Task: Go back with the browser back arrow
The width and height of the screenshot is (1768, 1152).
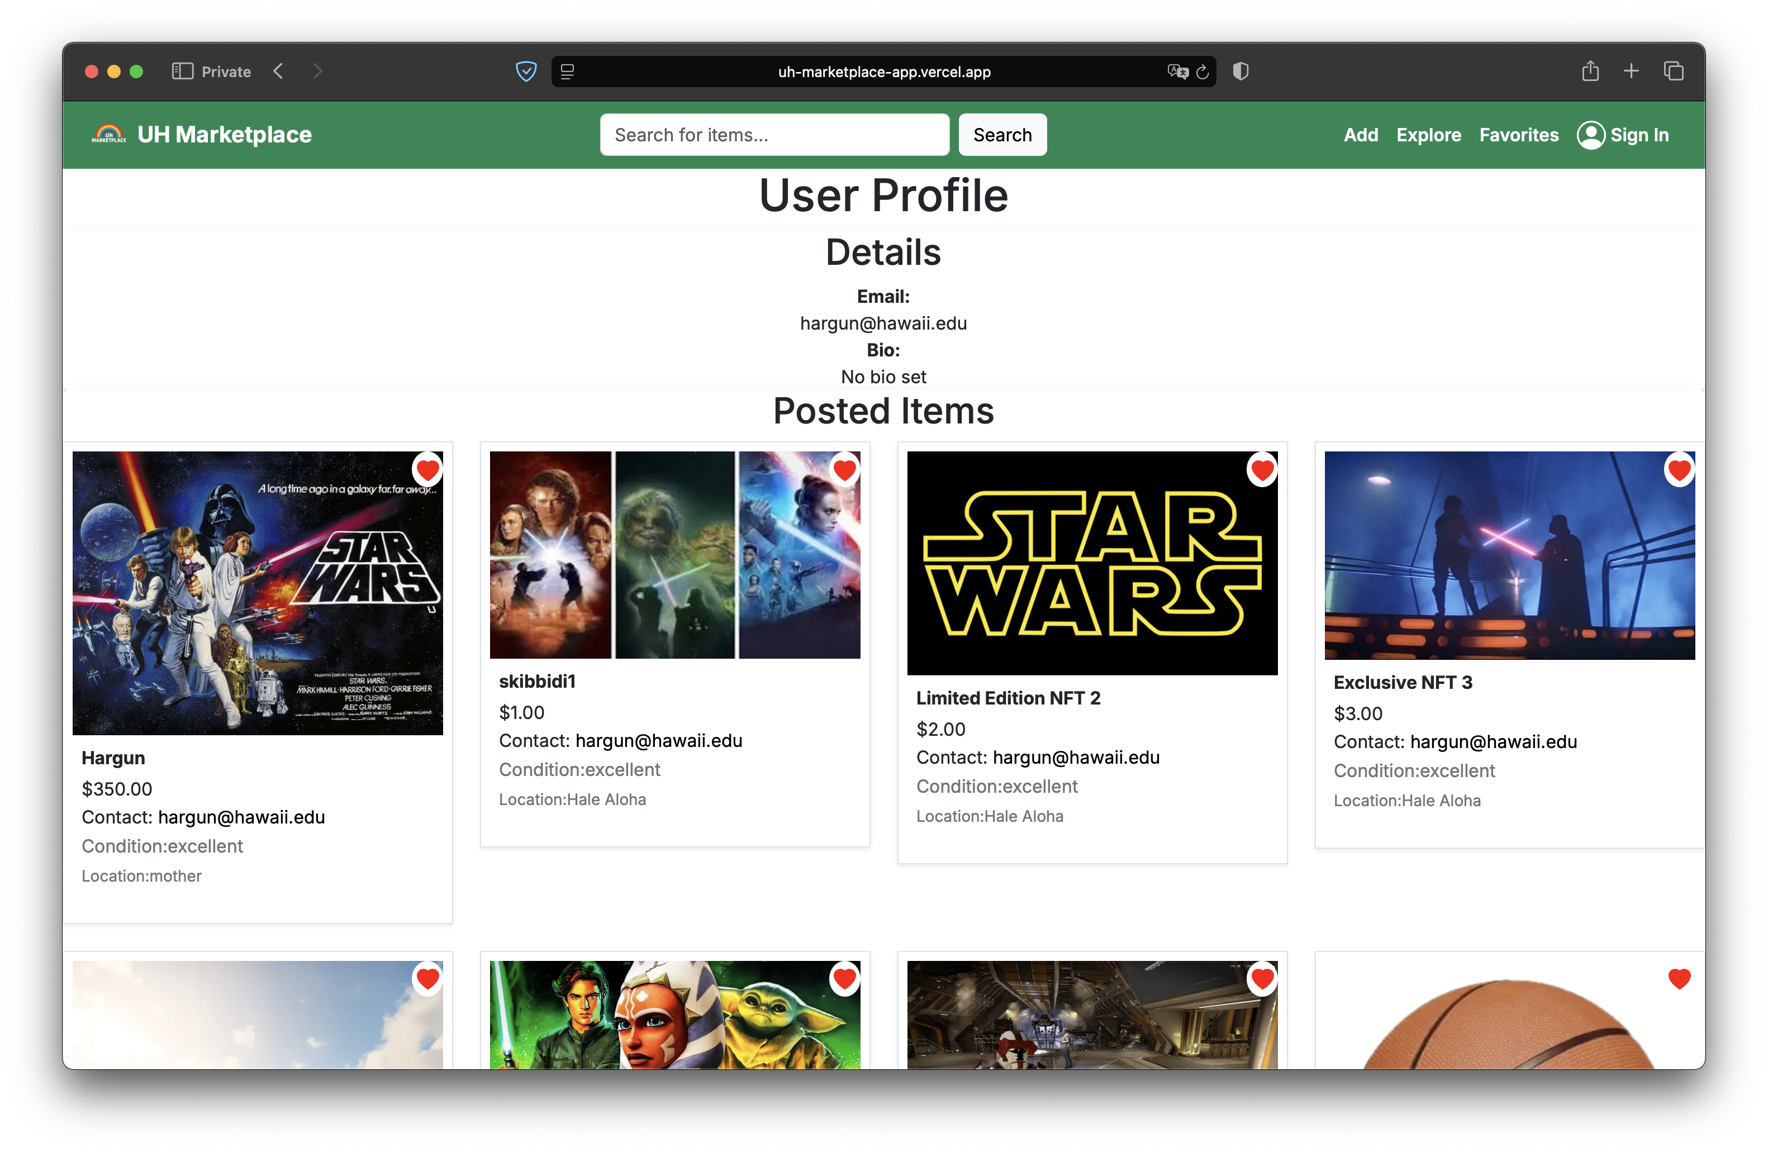Action: tap(278, 72)
